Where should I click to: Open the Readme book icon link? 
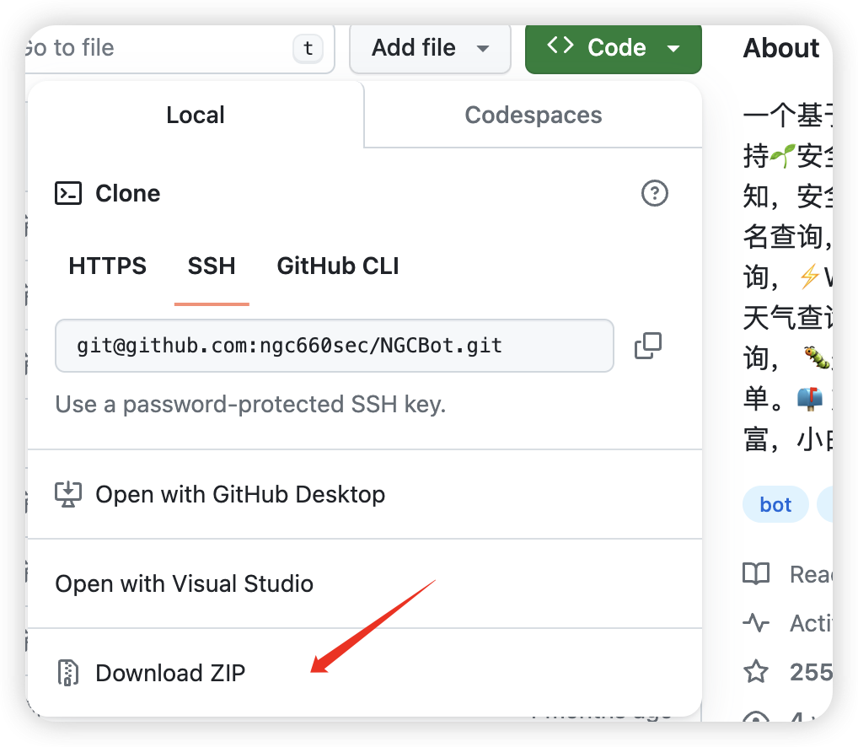point(756,574)
